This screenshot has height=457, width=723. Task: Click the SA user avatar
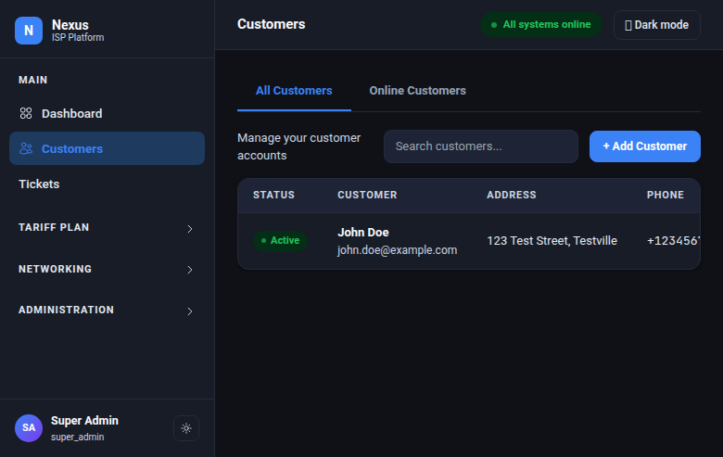click(x=29, y=428)
